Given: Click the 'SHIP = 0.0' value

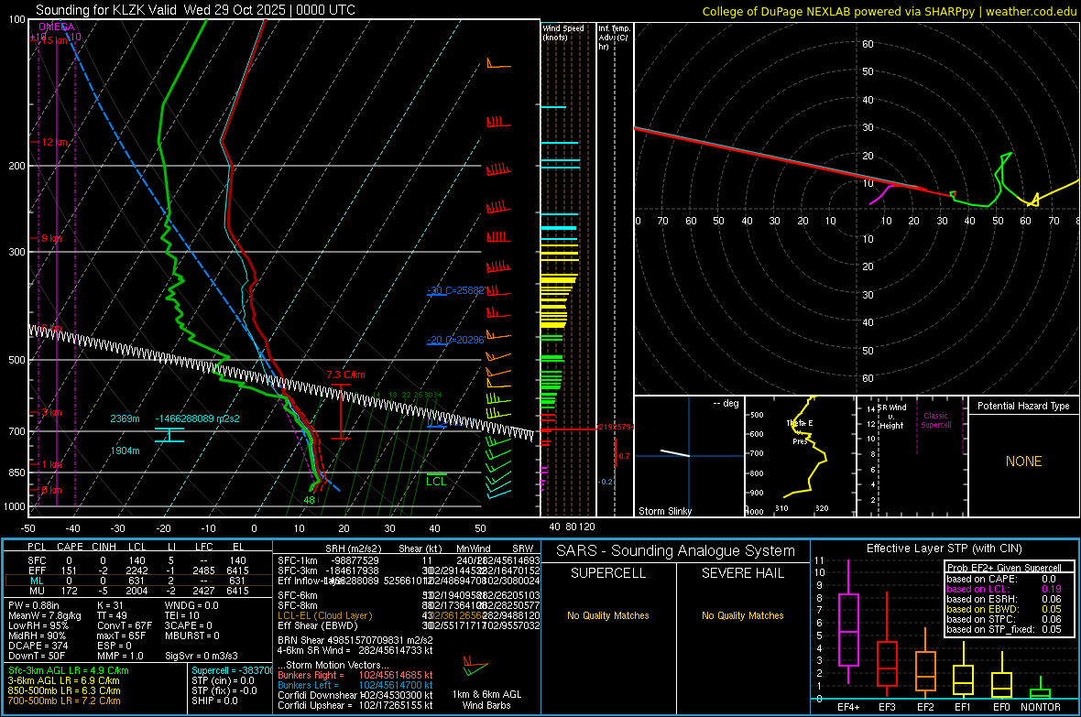Looking at the screenshot, I should [214, 701].
